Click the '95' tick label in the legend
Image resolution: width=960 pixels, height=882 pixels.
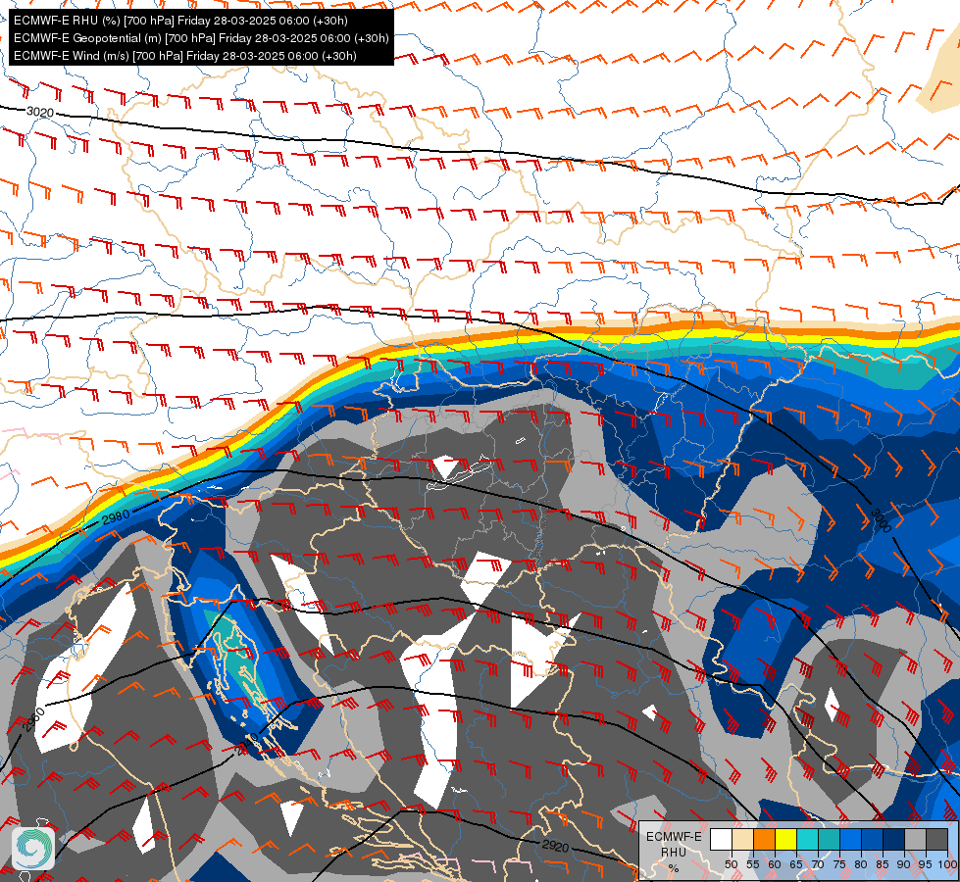[925, 864]
